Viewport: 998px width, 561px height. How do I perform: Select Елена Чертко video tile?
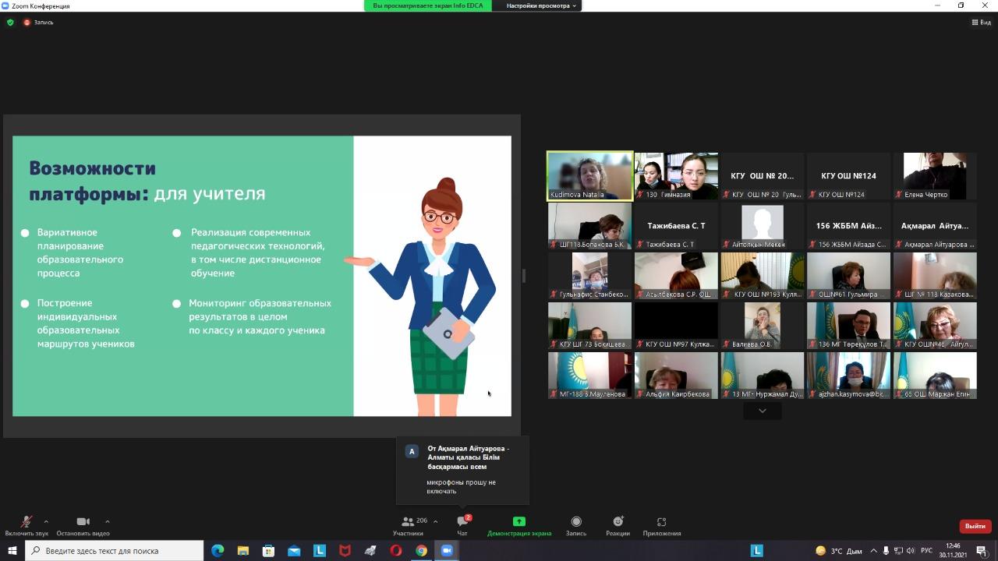click(935, 176)
